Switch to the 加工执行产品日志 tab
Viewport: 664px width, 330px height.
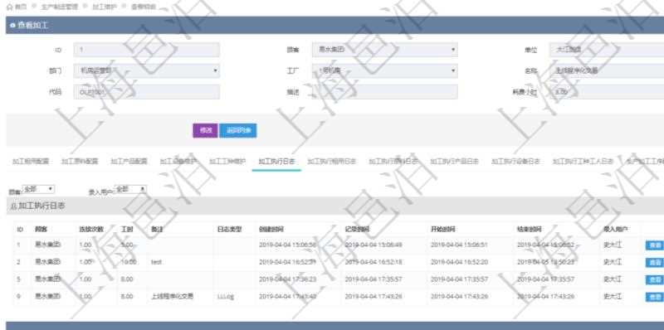click(x=454, y=161)
